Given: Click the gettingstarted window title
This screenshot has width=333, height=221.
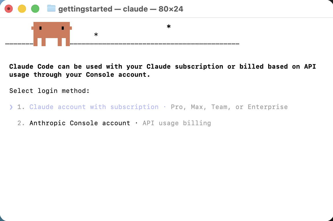Looking at the screenshot, I should point(85,9).
